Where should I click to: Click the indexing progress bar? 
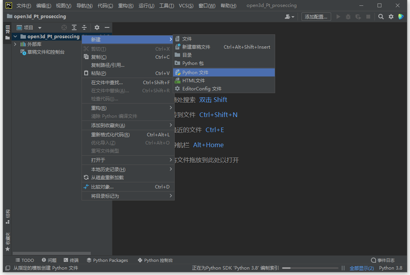tap(310, 268)
